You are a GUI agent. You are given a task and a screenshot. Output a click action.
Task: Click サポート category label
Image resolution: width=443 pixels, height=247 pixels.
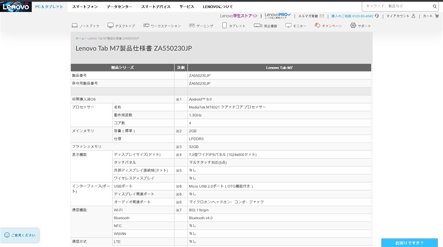click(x=364, y=26)
